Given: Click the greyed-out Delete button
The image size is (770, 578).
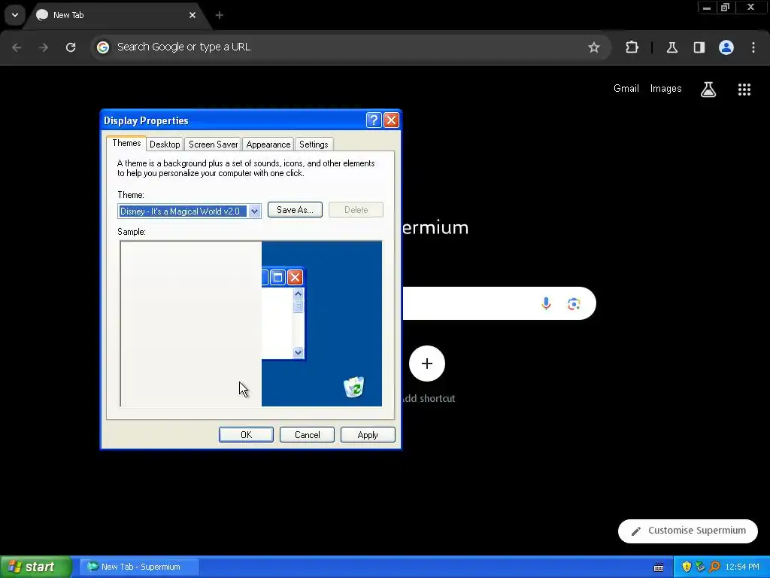Looking at the screenshot, I should click(x=356, y=210).
